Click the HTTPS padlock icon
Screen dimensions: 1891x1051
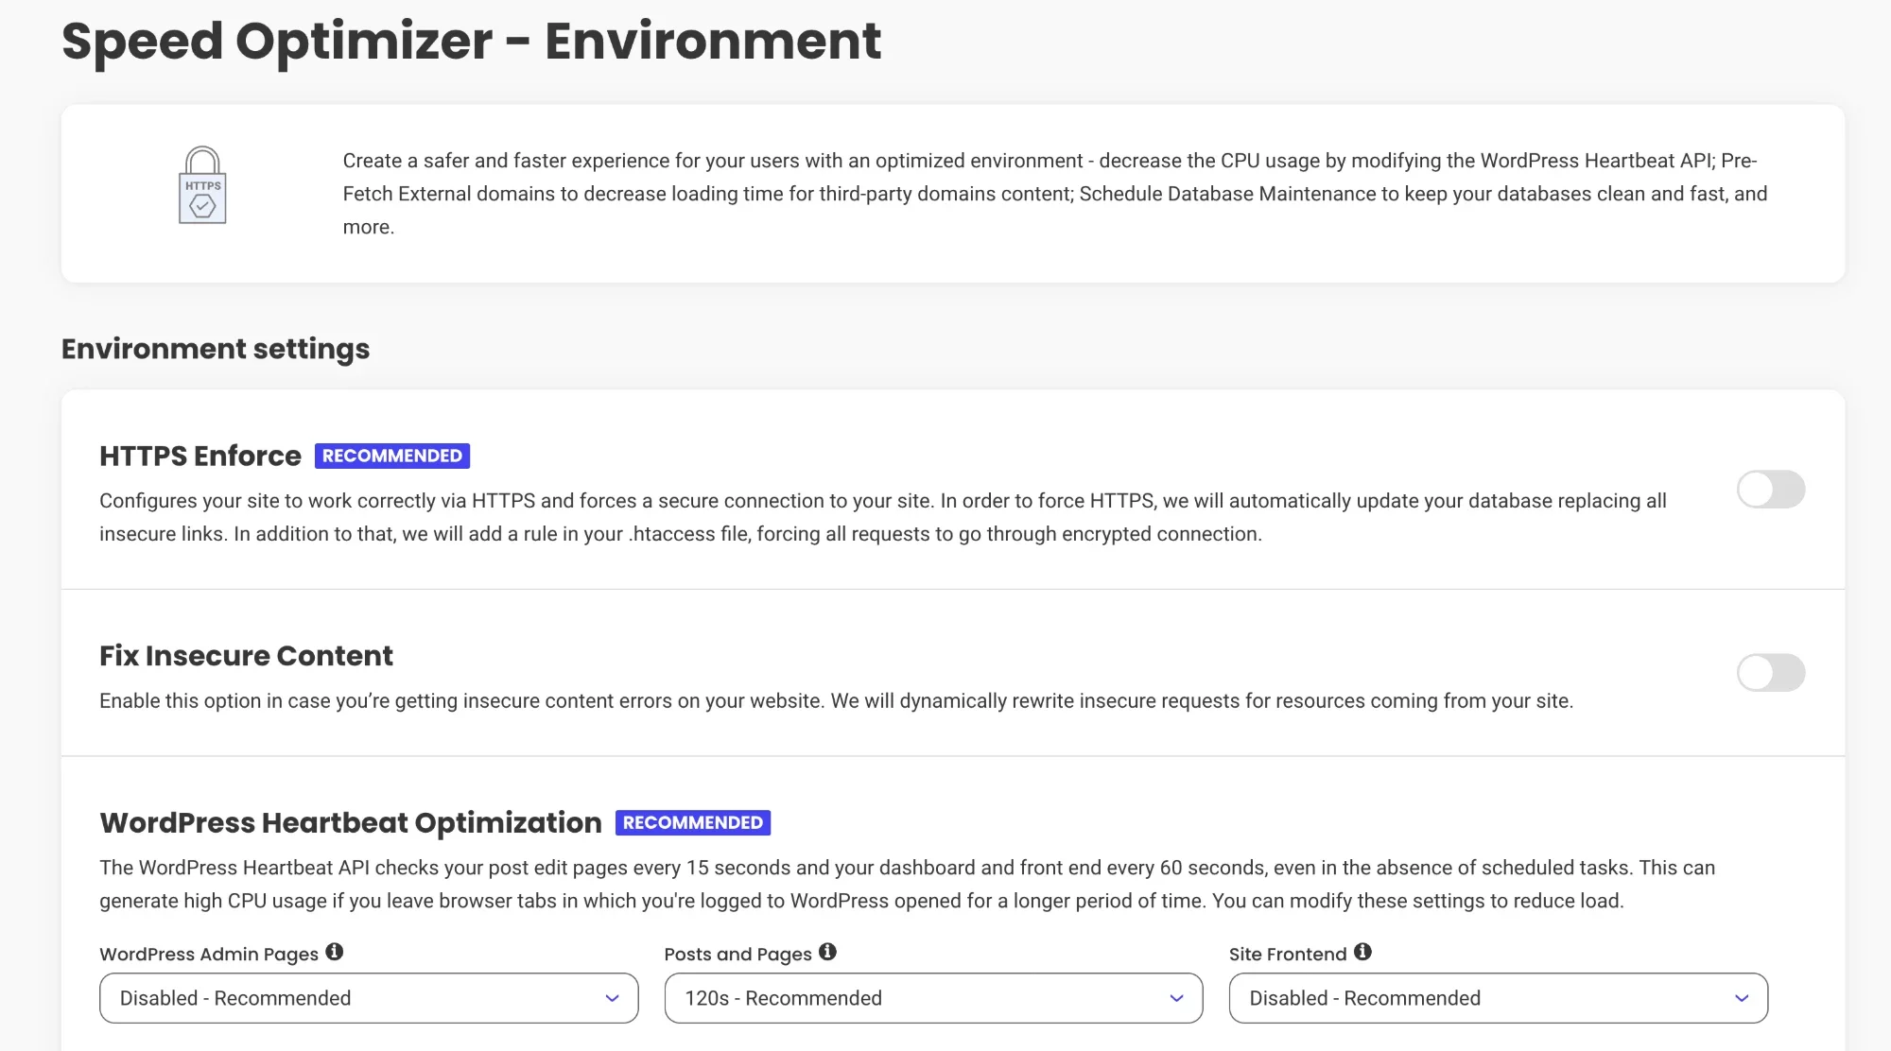point(202,185)
